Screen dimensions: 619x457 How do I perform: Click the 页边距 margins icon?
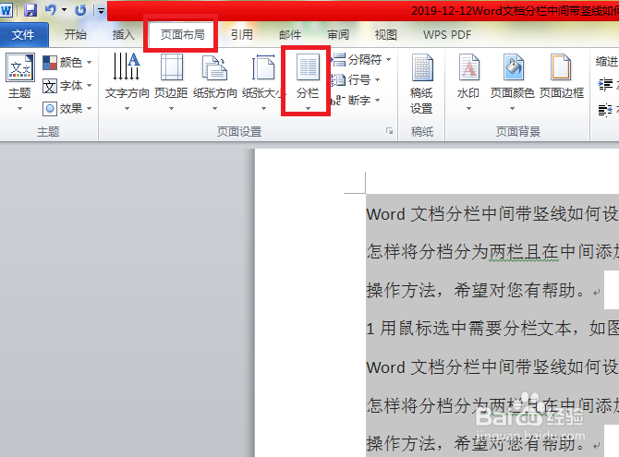click(171, 67)
